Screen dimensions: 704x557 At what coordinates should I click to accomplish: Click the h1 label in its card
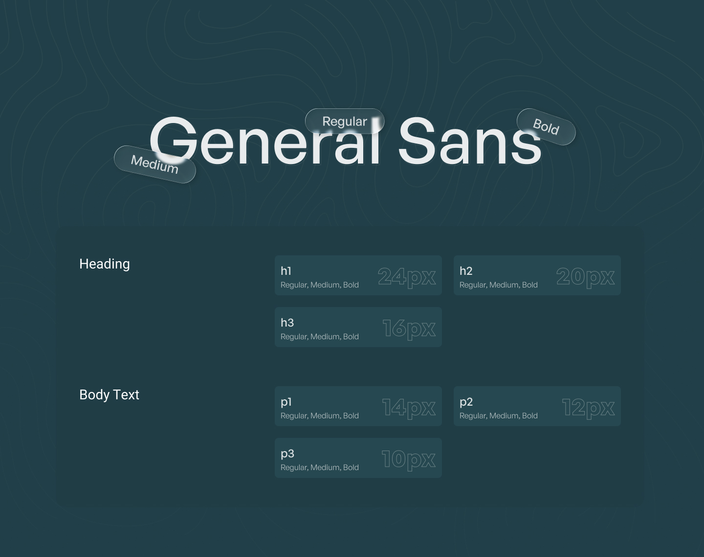point(286,271)
